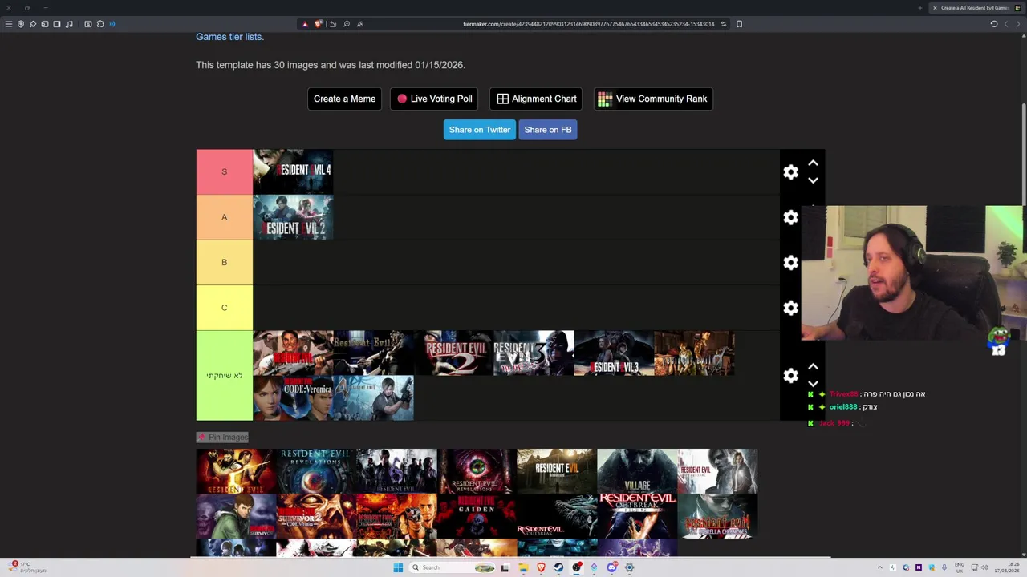The image size is (1027, 577).
Task: Select Resident Evil 4 image in S tier
Action: 293,171
